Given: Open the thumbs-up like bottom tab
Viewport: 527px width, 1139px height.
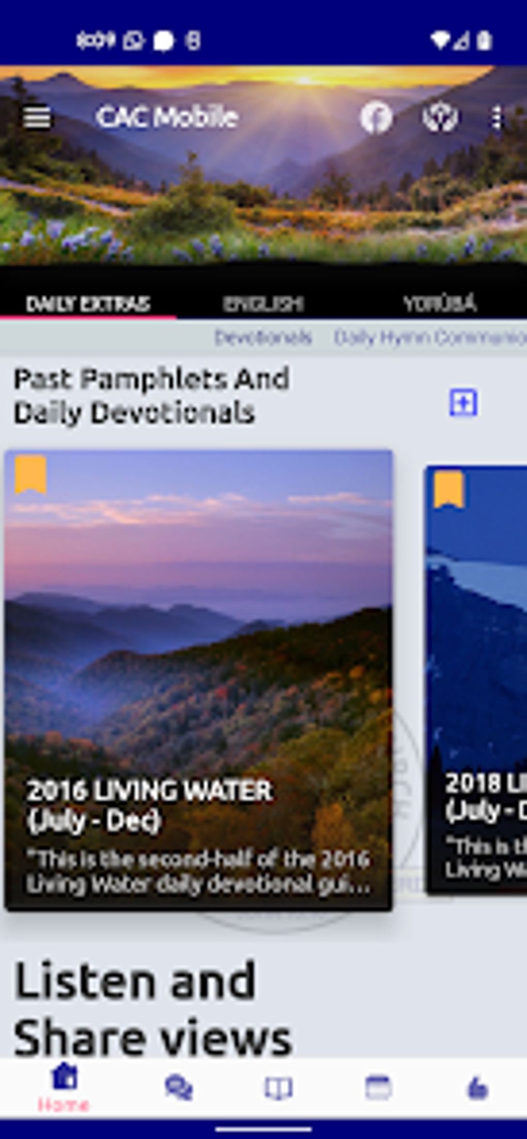Looking at the screenshot, I should pos(477,1087).
